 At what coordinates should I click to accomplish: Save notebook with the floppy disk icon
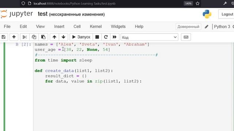(x=3, y=37)
